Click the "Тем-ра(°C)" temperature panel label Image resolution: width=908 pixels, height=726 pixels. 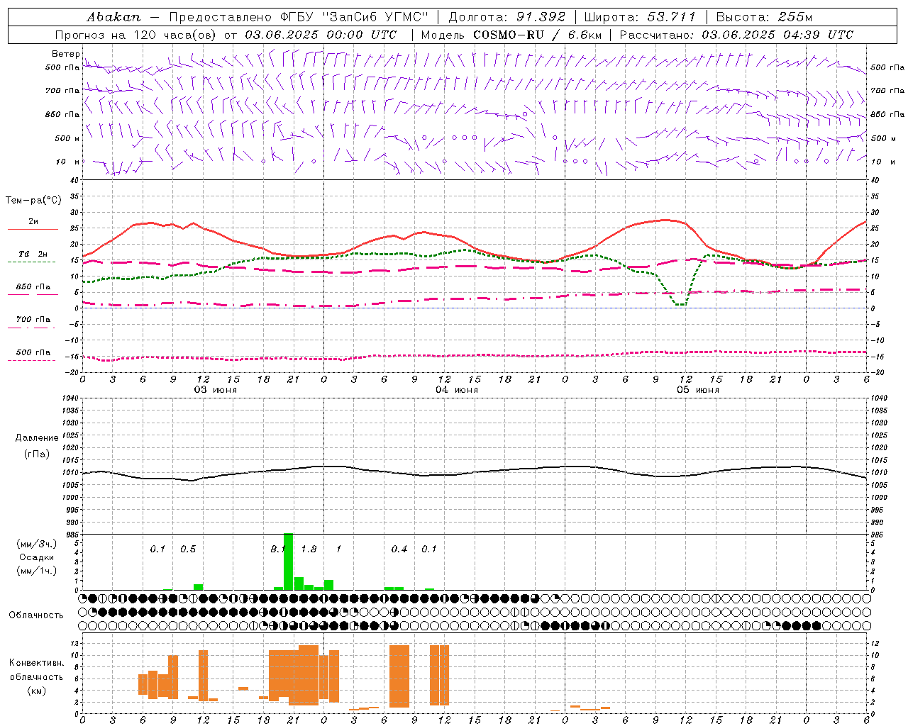pos(33,201)
